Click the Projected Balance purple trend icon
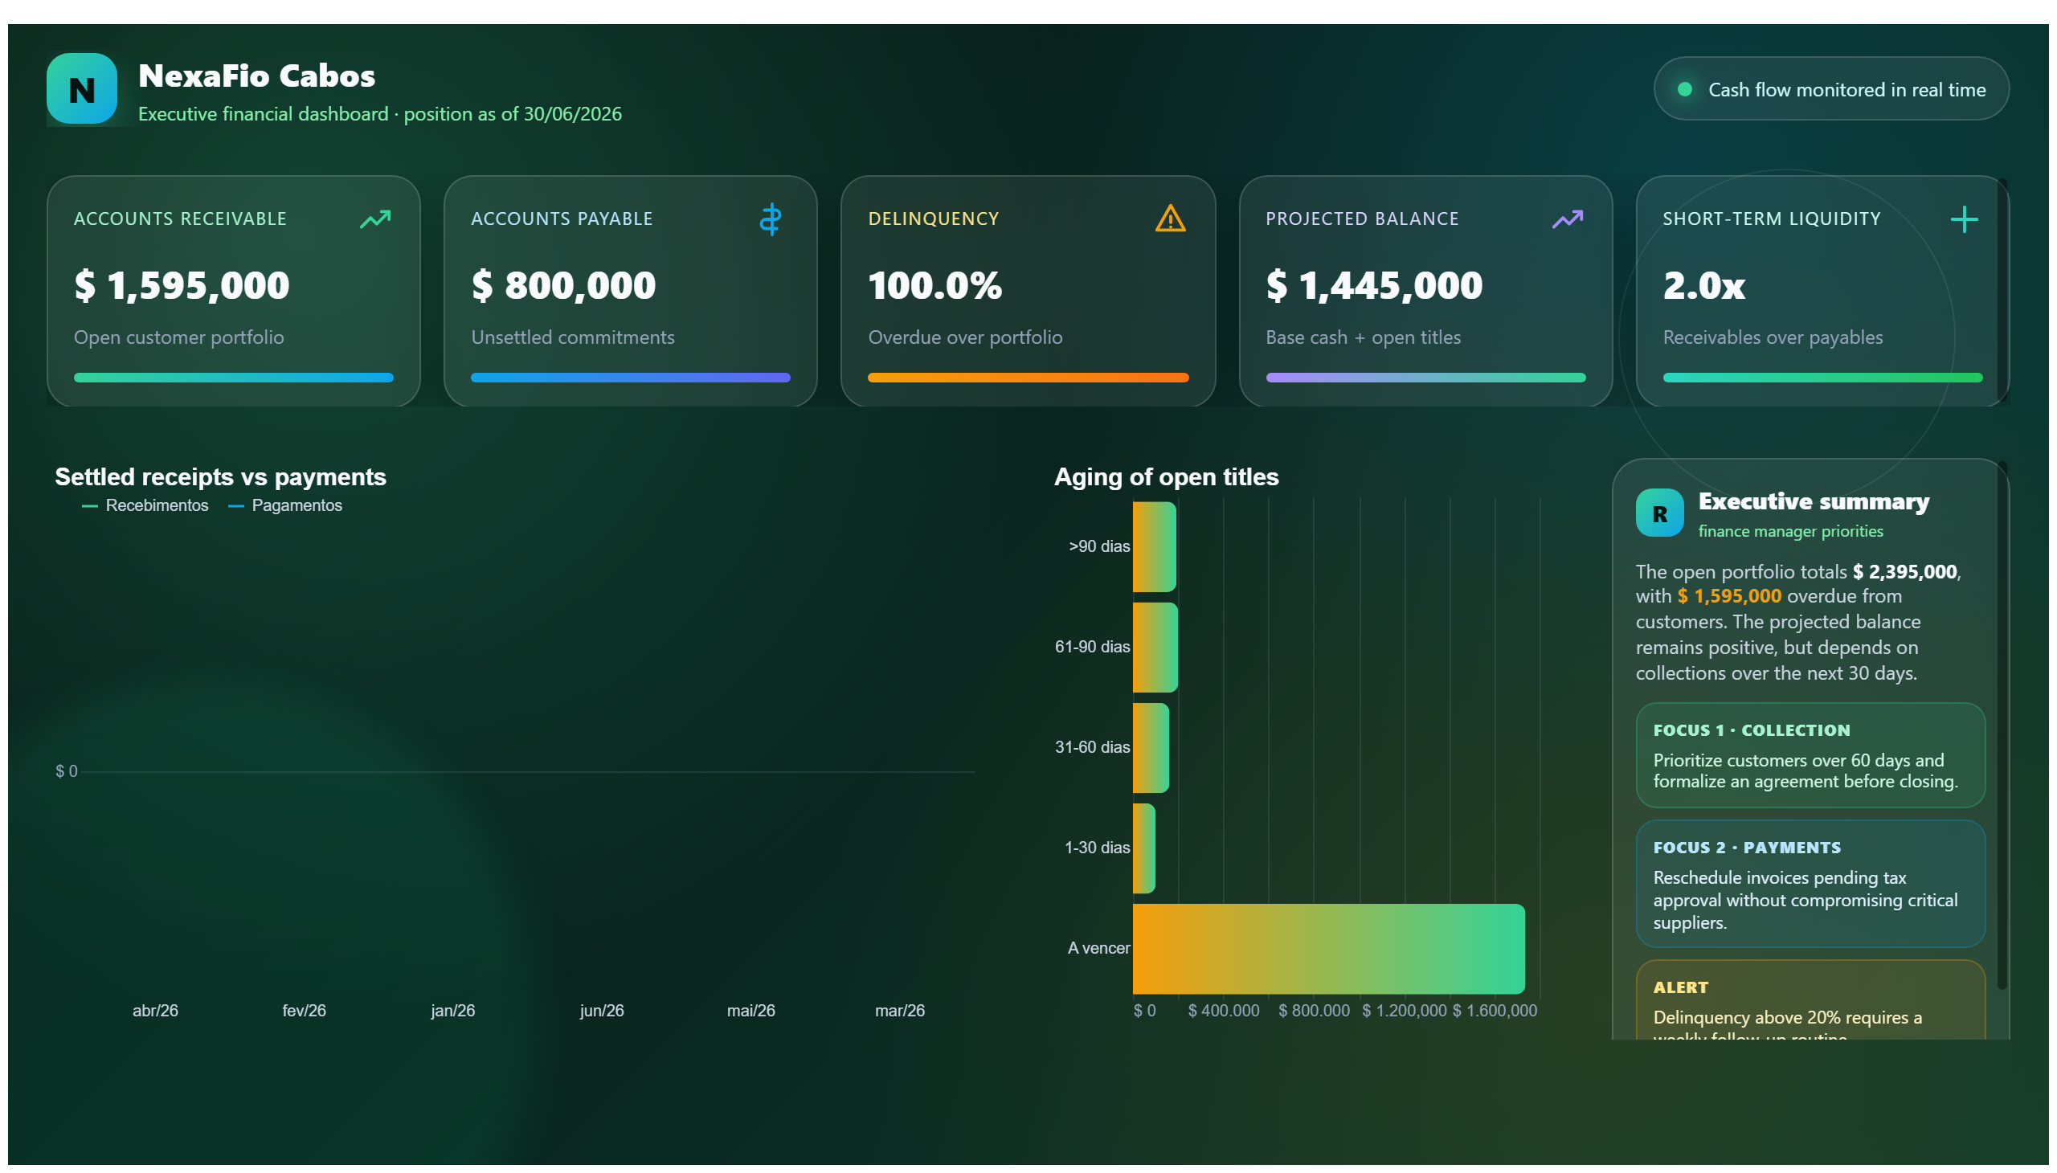 [x=1567, y=219]
